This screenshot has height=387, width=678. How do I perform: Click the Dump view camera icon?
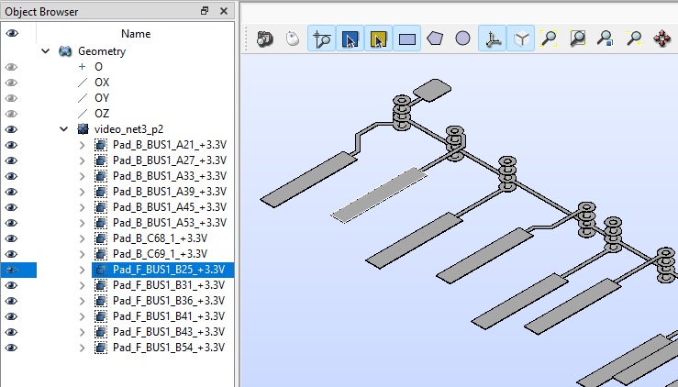point(265,39)
